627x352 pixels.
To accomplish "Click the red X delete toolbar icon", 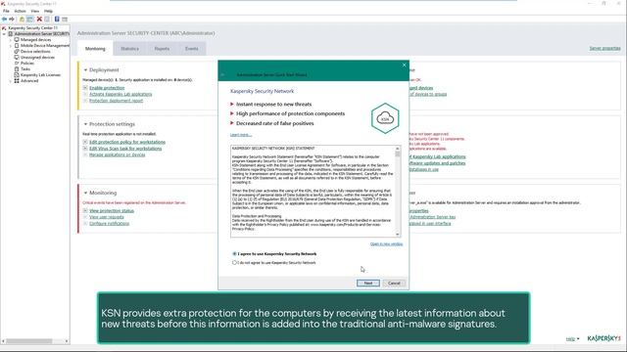I will click(39, 19).
